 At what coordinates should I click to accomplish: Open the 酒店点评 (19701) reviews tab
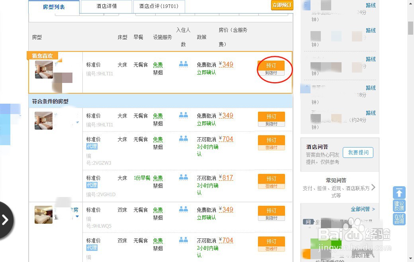159,6
